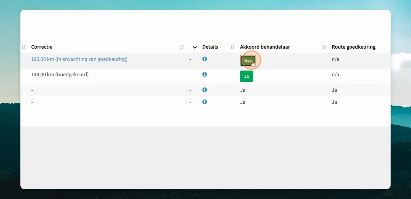Viewport: 411px width, 199px height.
Task: Open info details for the 180,00 km row
Action: click(x=204, y=59)
